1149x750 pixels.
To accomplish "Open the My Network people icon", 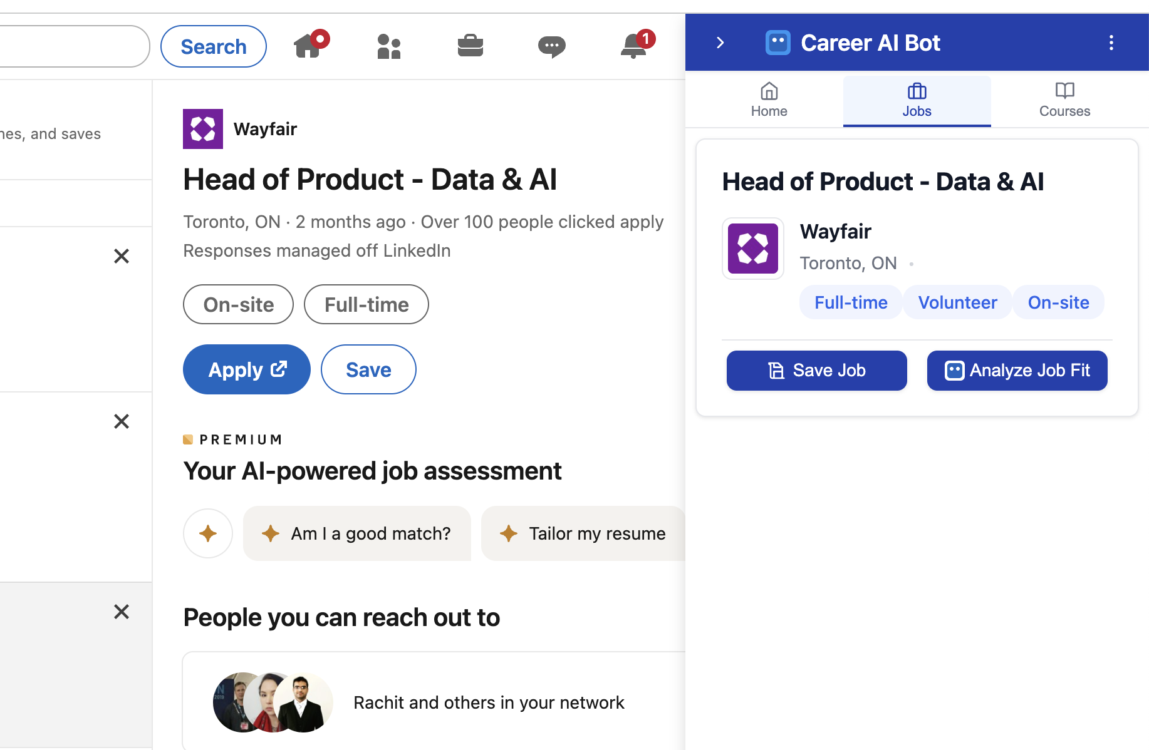I will [389, 46].
